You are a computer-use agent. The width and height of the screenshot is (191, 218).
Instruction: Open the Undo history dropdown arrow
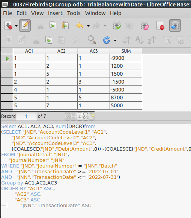88,26
